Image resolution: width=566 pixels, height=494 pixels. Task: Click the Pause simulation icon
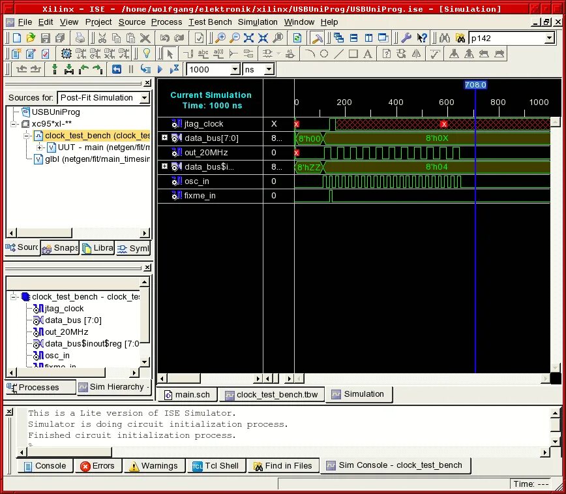coord(130,69)
